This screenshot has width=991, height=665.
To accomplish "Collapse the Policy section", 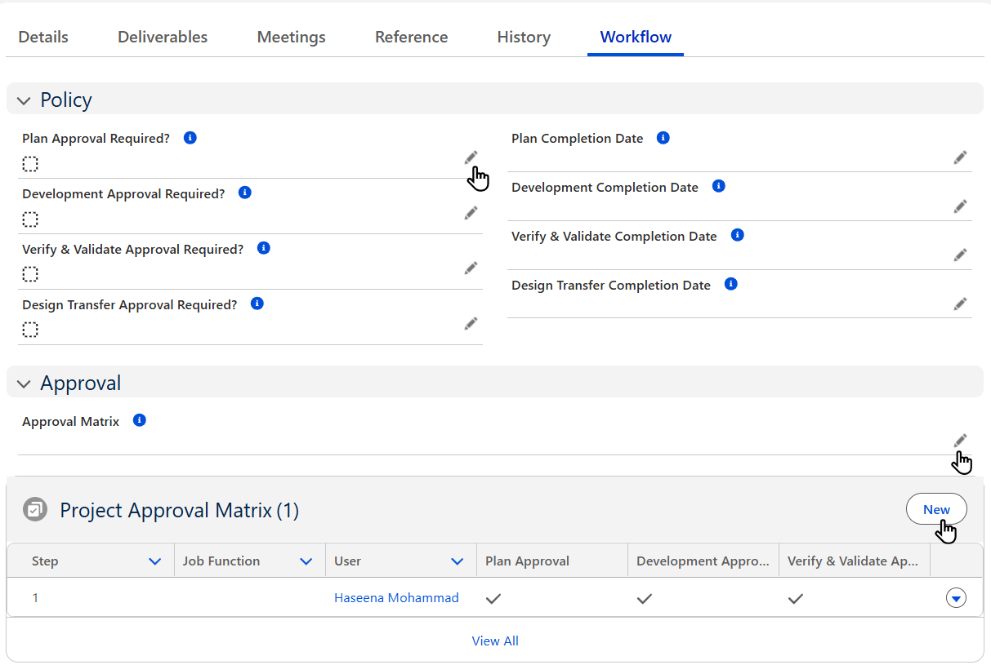I will click(24, 100).
